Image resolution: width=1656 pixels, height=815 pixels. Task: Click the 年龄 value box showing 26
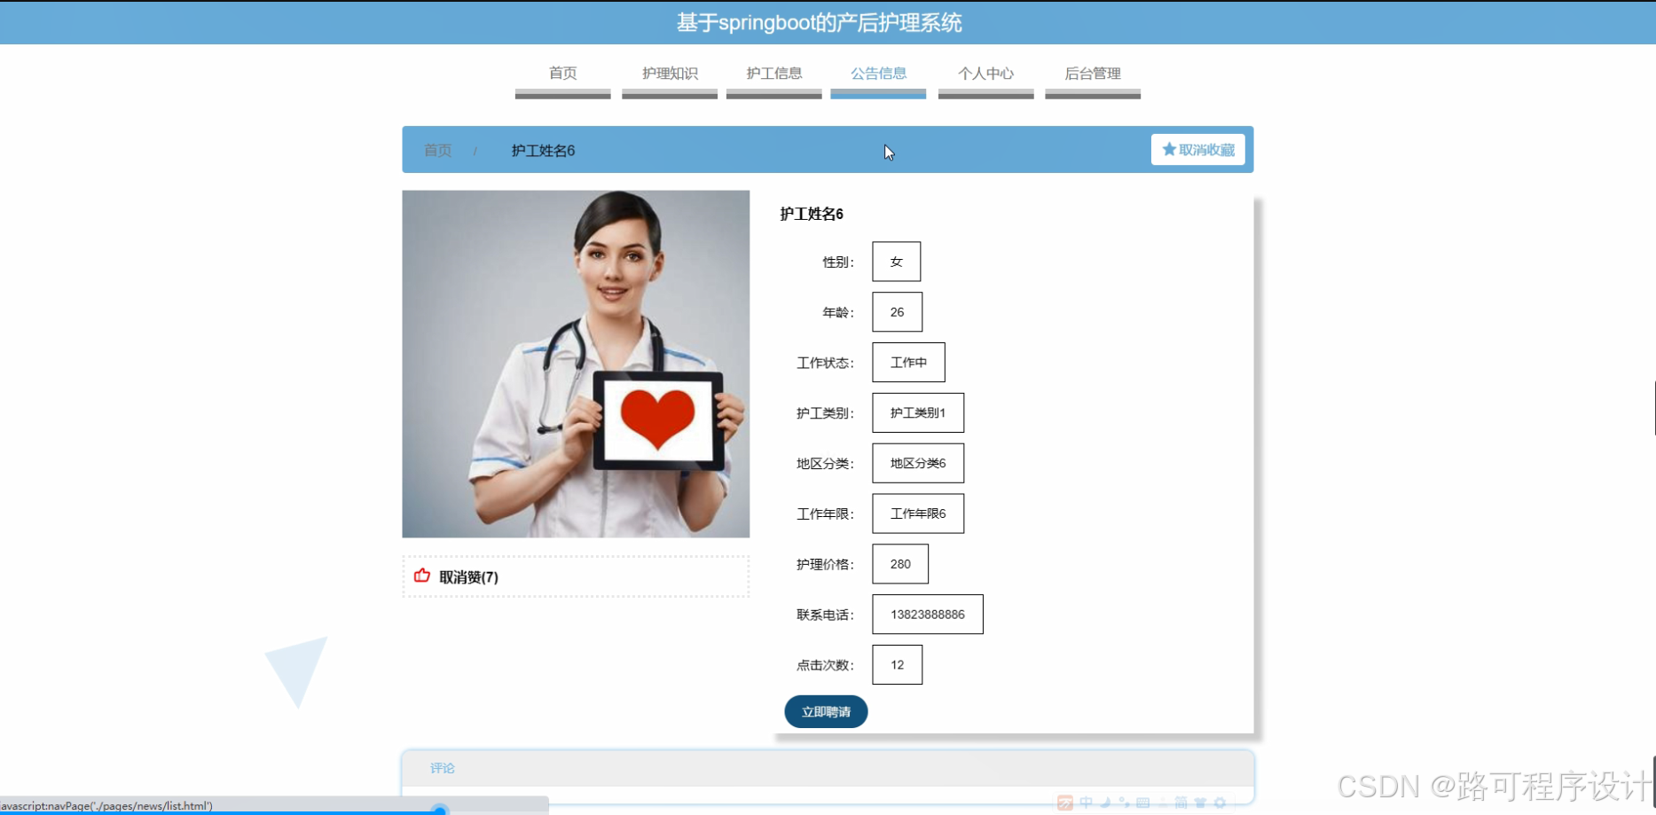[897, 312]
